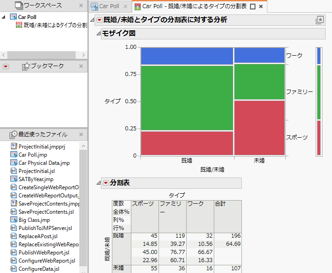Collapse the Car Poll tree node
The width and height of the screenshot is (332, 273).
tap(3, 17)
